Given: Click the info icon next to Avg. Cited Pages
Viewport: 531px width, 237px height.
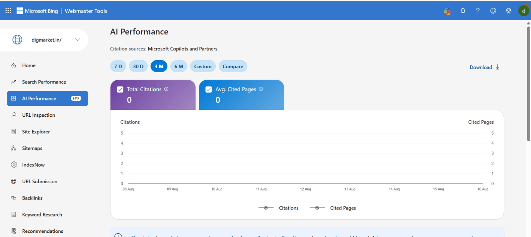Looking at the screenshot, I should tap(261, 89).
